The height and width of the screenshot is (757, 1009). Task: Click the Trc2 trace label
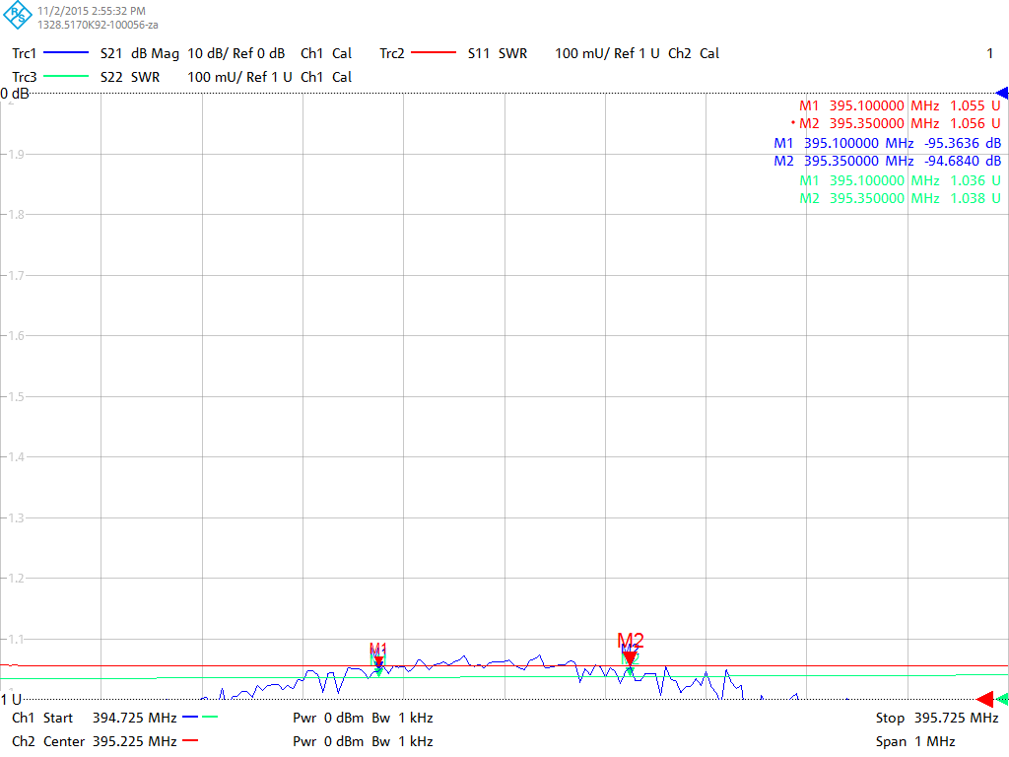click(x=392, y=53)
